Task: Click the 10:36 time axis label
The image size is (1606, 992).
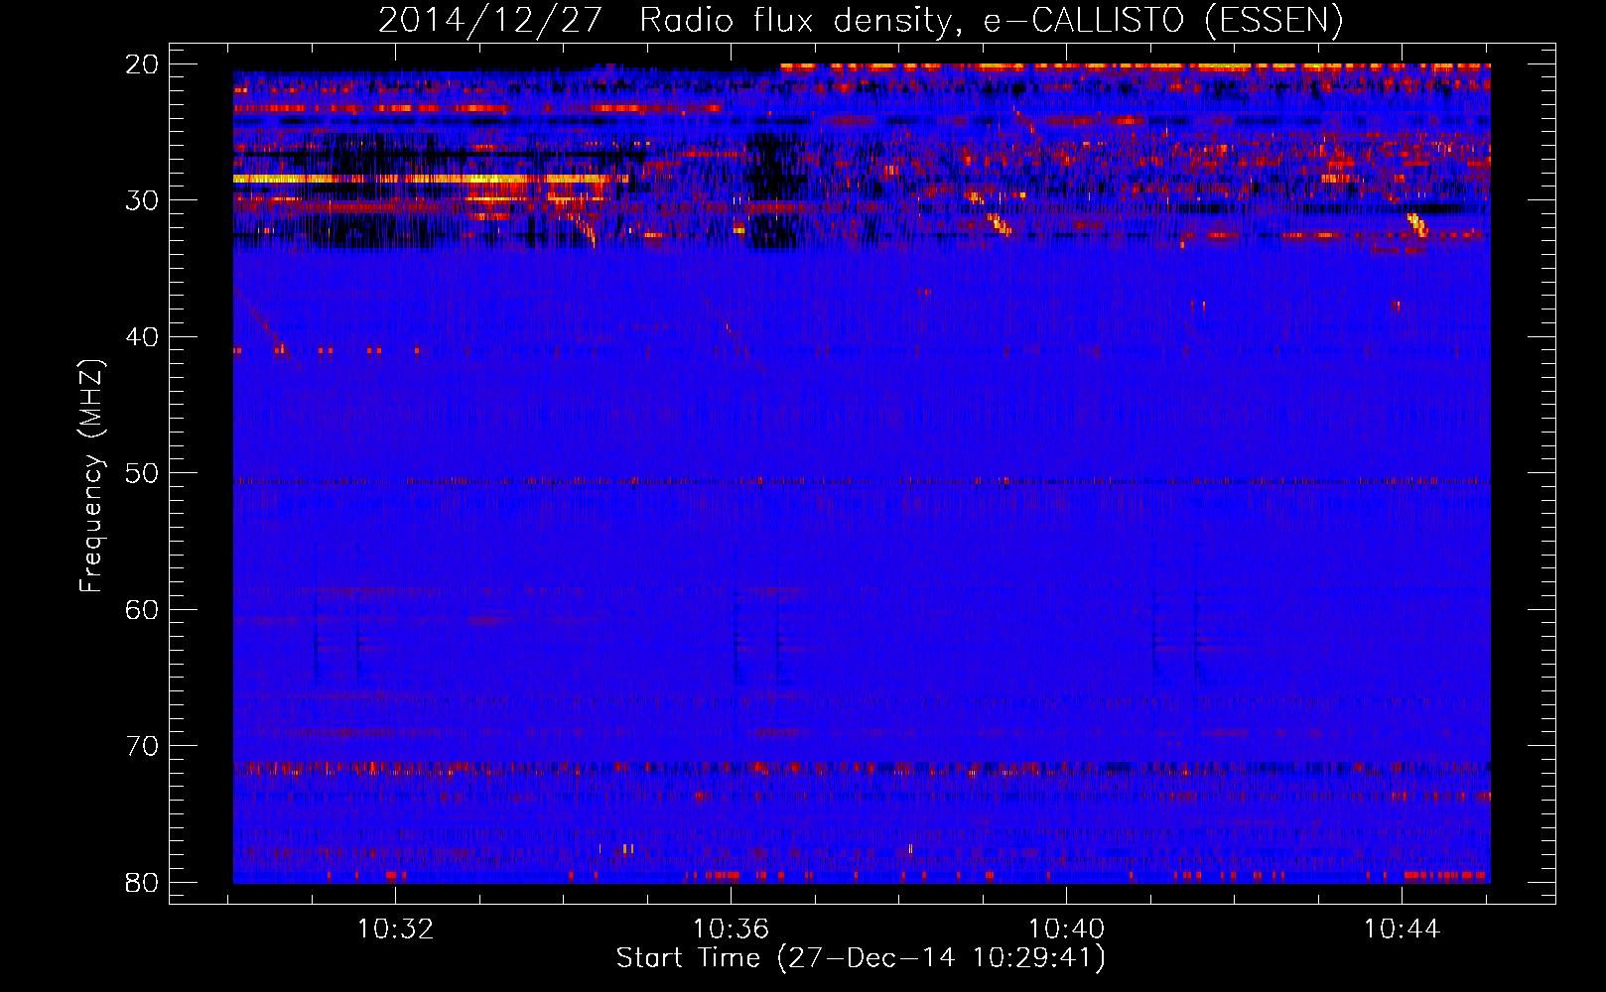Action: pos(732,930)
